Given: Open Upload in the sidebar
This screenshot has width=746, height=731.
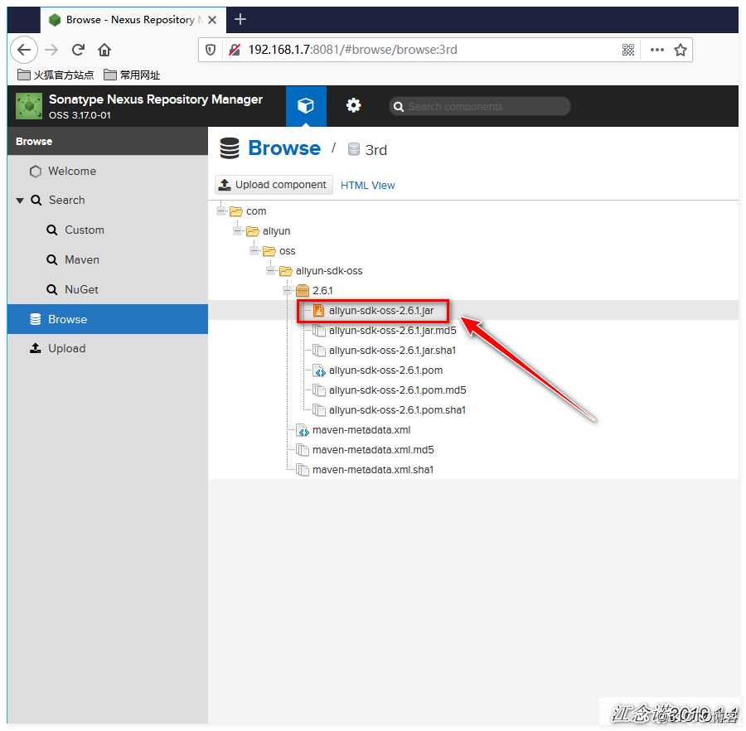Looking at the screenshot, I should (x=108, y=349).
